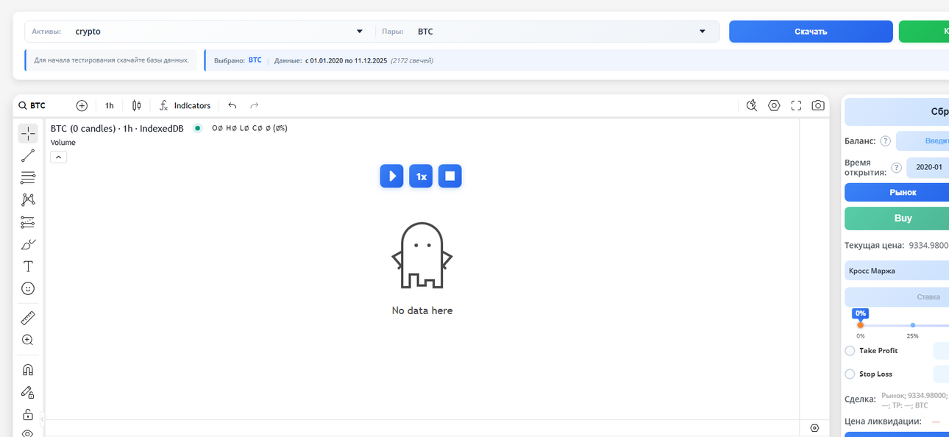Click the Время открытия help icon
The width and height of the screenshot is (949, 437).
[896, 168]
